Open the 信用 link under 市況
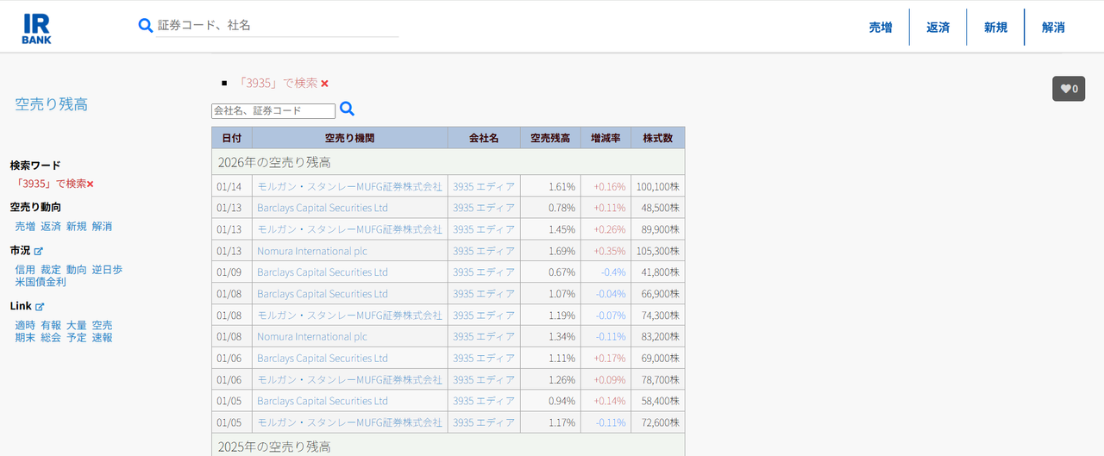This screenshot has width=1104, height=456. coord(25,270)
